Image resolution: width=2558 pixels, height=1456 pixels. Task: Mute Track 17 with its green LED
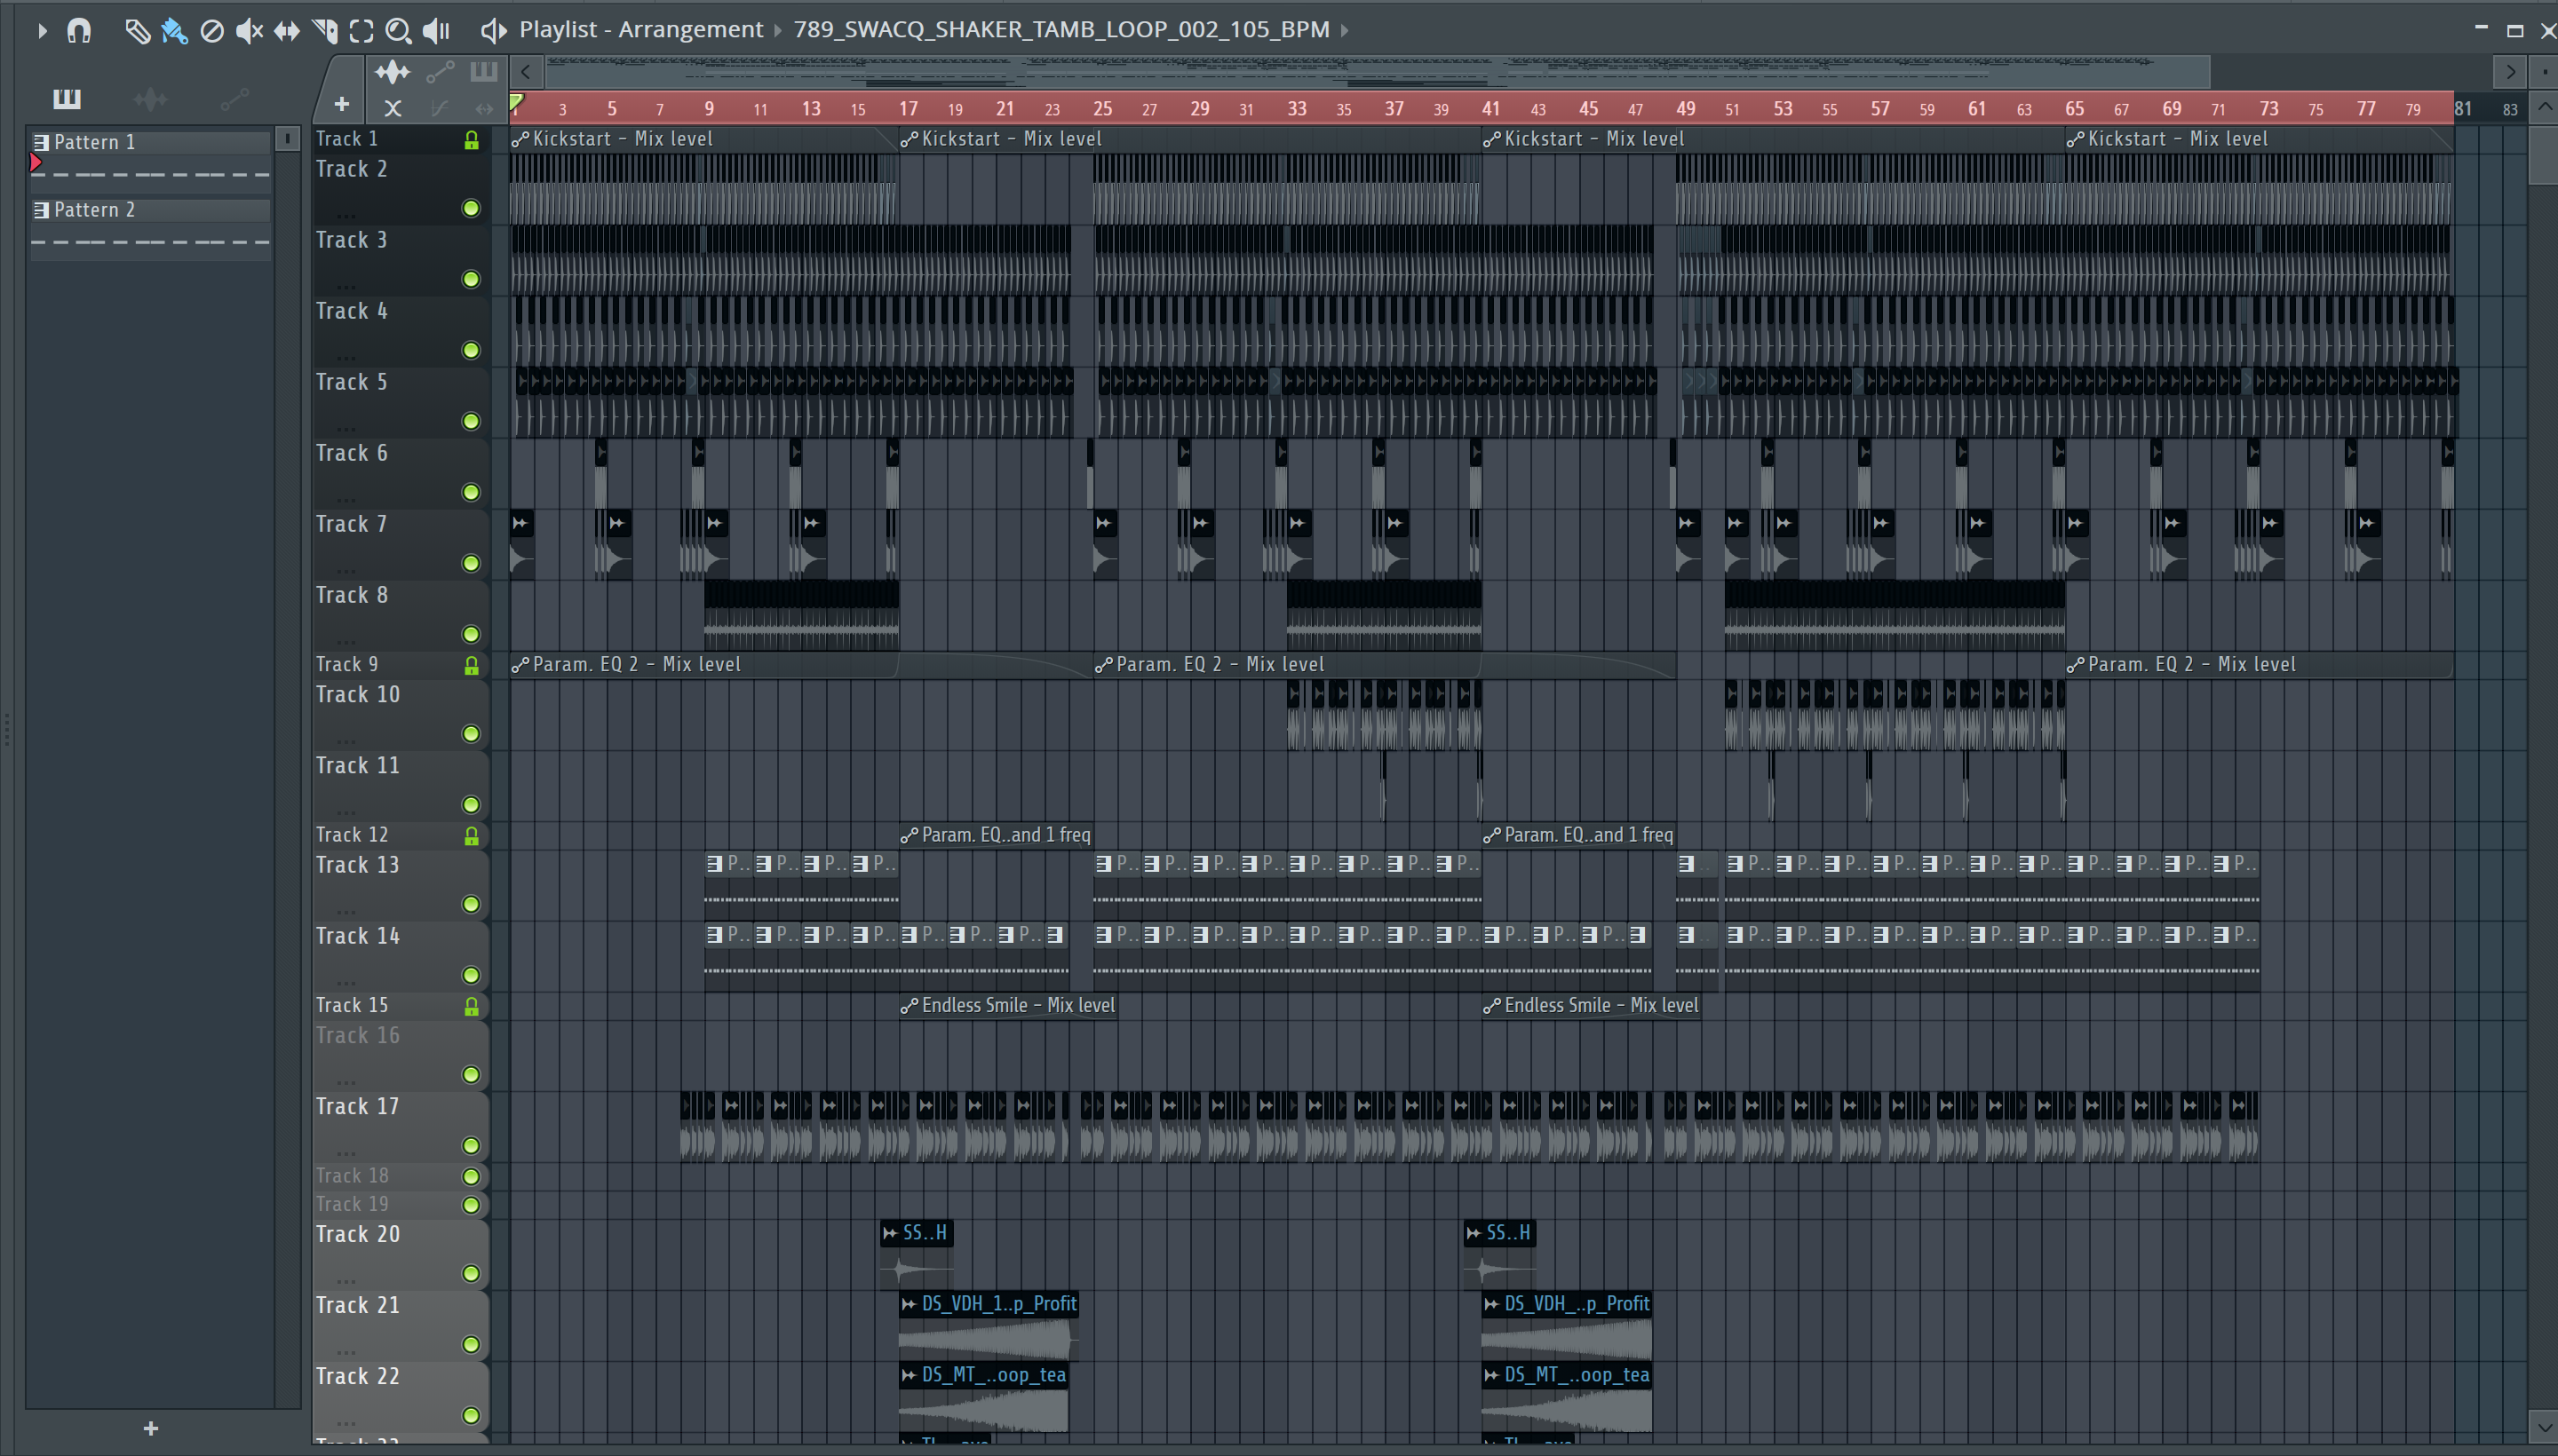click(471, 1146)
